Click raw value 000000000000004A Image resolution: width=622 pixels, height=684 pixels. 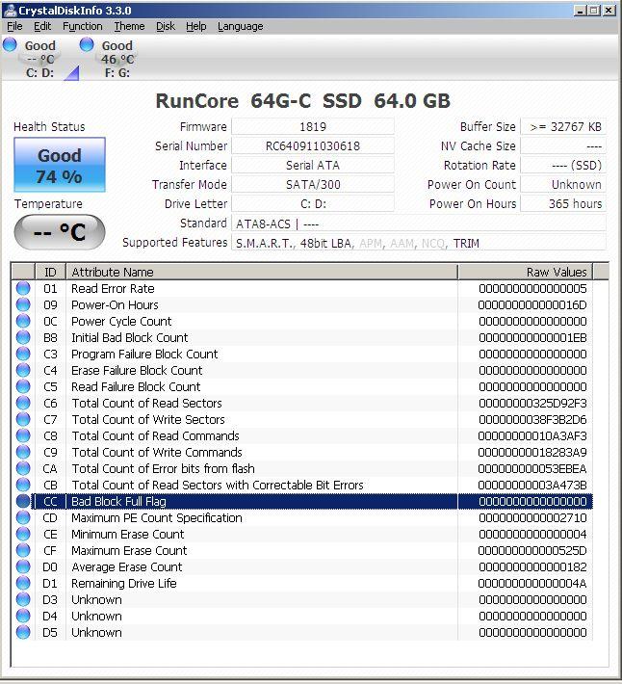pyautogui.click(x=532, y=583)
